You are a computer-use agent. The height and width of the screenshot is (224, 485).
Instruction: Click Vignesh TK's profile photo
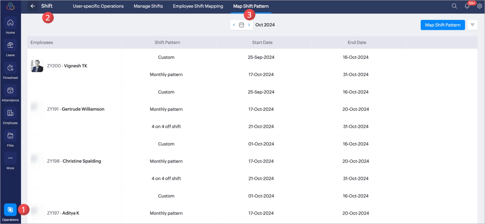[37, 66]
